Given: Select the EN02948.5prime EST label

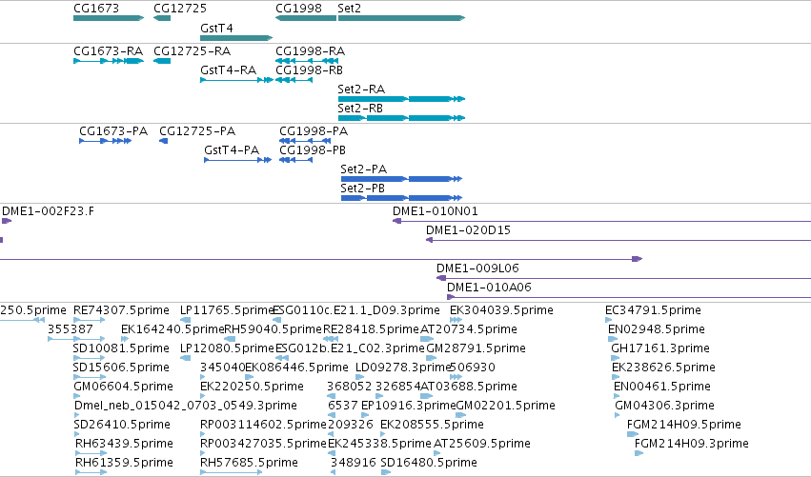Looking at the screenshot, I should pos(657,329).
